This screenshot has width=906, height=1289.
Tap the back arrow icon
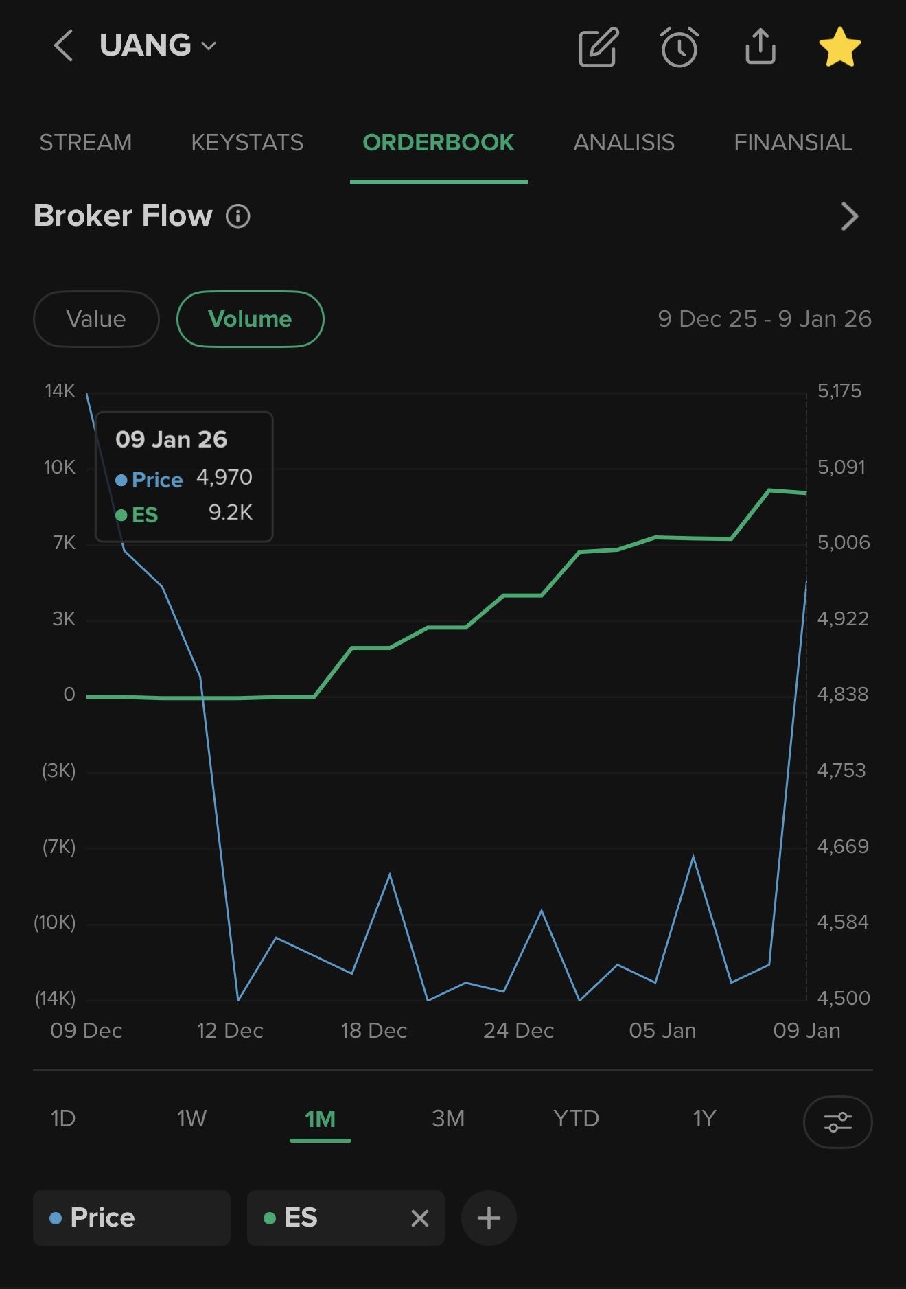point(63,46)
